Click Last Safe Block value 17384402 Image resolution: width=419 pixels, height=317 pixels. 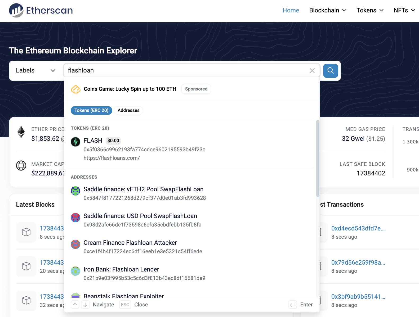point(371,173)
